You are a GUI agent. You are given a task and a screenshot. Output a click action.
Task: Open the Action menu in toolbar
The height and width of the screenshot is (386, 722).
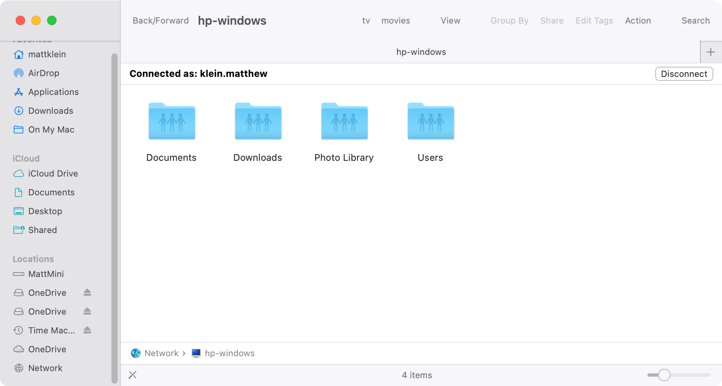(638, 21)
